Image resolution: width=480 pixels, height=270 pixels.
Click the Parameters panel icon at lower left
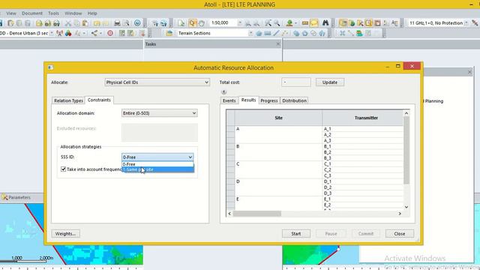coord(5,197)
